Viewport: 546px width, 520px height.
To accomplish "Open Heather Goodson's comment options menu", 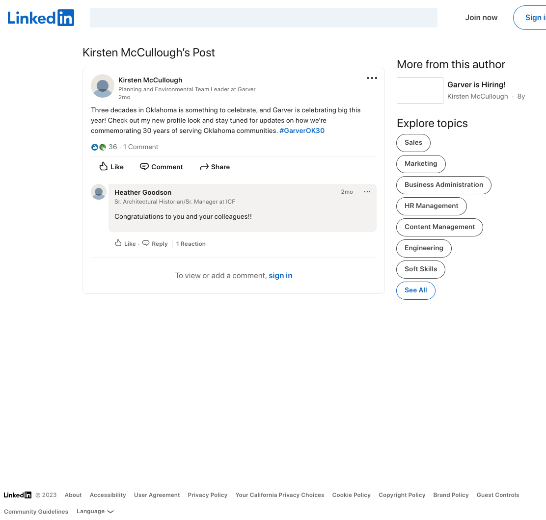I will (367, 192).
